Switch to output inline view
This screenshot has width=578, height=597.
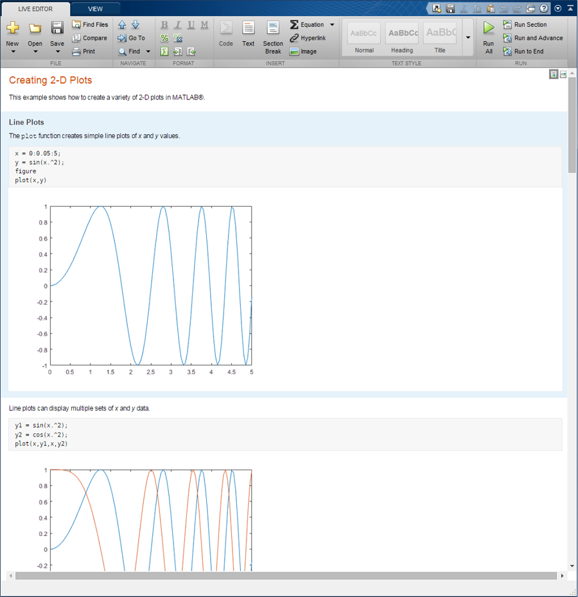[x=554, y=74]
